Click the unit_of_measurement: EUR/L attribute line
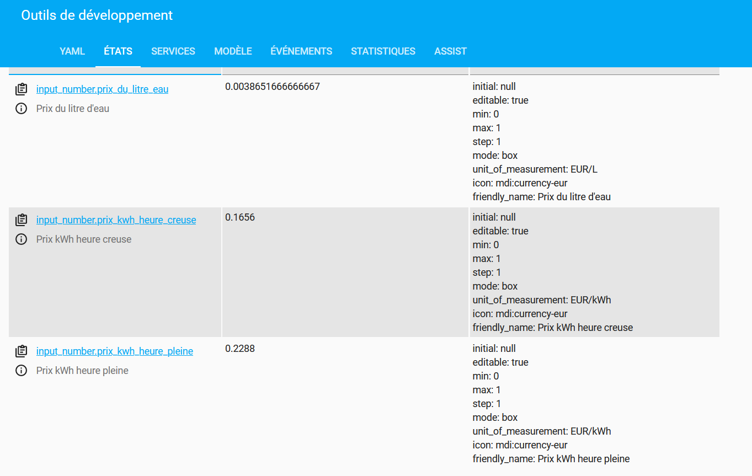This screenshot has height=476, width=752. 535,169
